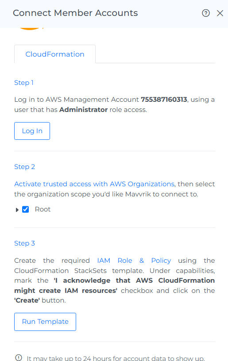This screenshot has width=228, height=361.
Task: Uncheck the Root checkbox
Action: pyautogui.click(x=25, y=209)
